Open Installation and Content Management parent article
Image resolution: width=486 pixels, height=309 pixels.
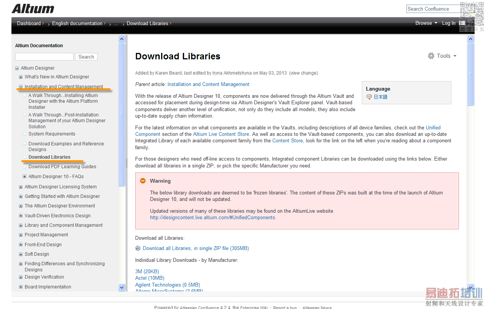[x=208, y=84]
